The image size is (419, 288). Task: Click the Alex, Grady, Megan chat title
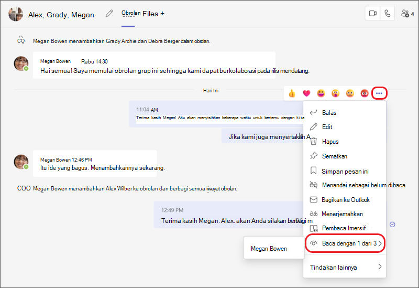click(61, 15)
